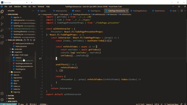Open the Edit menu
This screenshot has height=105, width=187.
(11, 6)
